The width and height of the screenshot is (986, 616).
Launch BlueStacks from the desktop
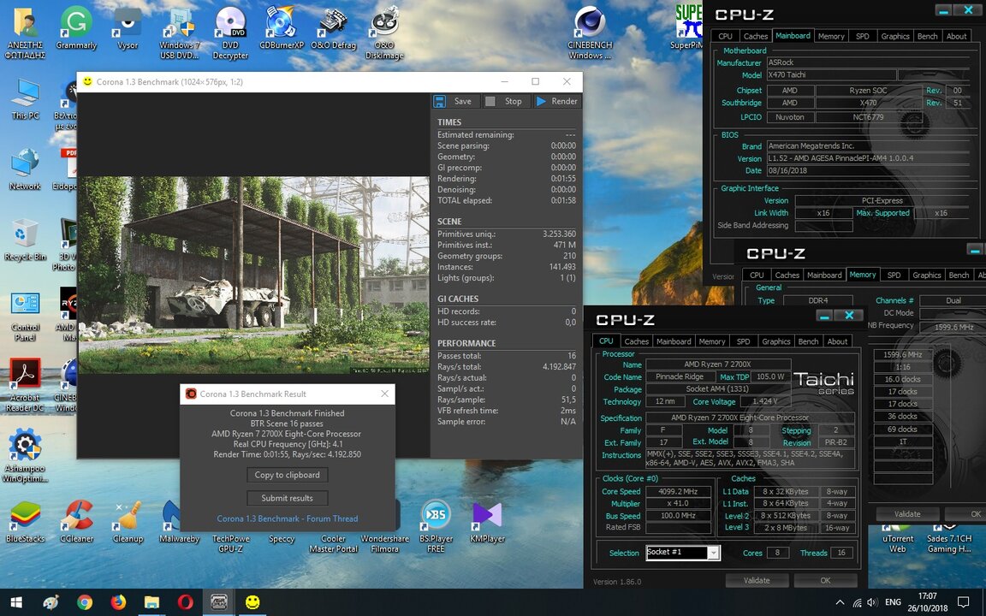(25, 521)
